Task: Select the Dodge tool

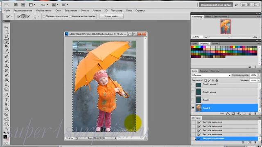Action: point(6,89)
